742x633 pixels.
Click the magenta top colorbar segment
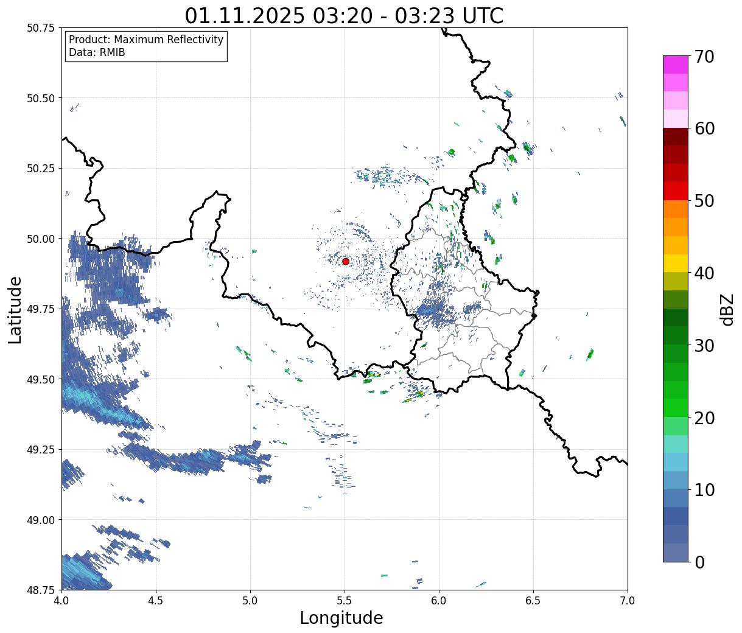pyautogui.click(x=676, y=65)
